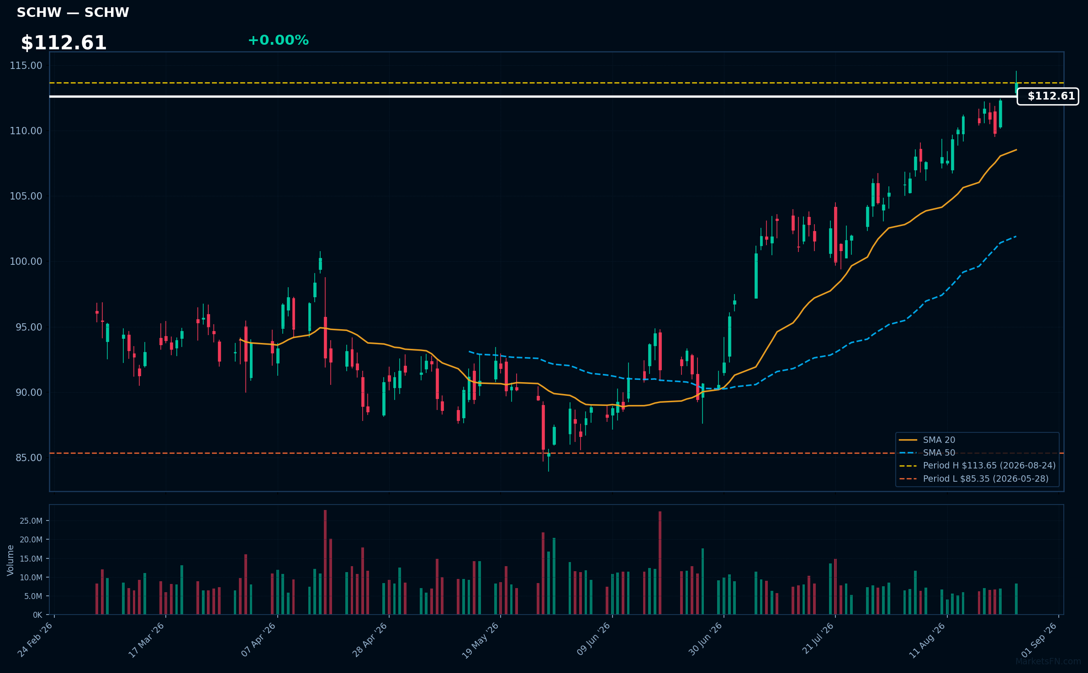The height and width of the screenshot is (673, 1088).
Task: Click the 24 Feb '26 date label
Action: click(x=36, y=639)
